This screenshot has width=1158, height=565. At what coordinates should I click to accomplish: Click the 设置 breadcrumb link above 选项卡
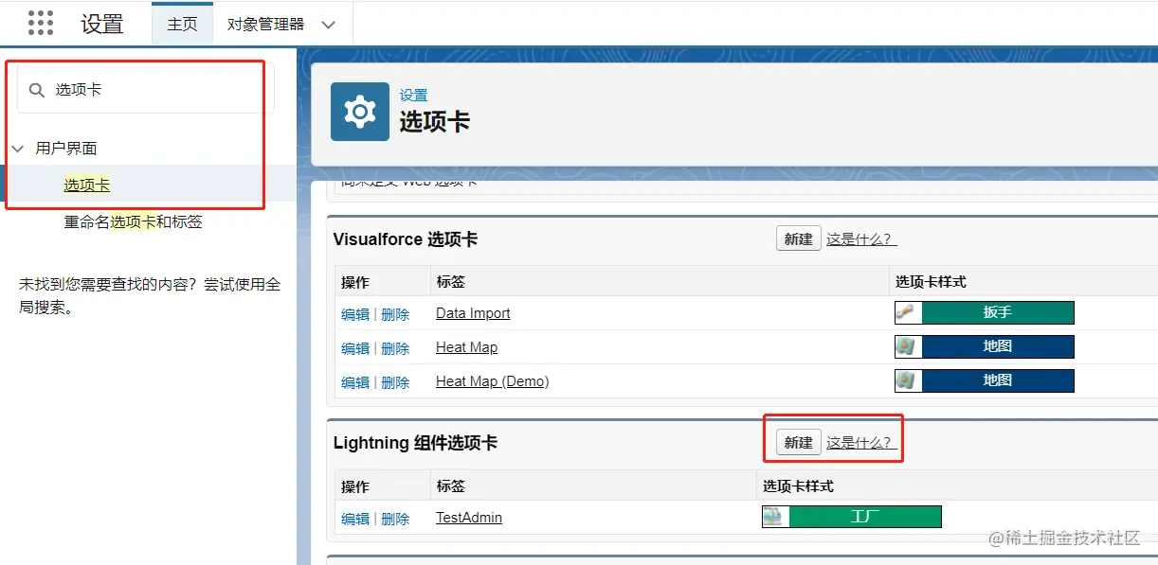[x=413, y=96]
